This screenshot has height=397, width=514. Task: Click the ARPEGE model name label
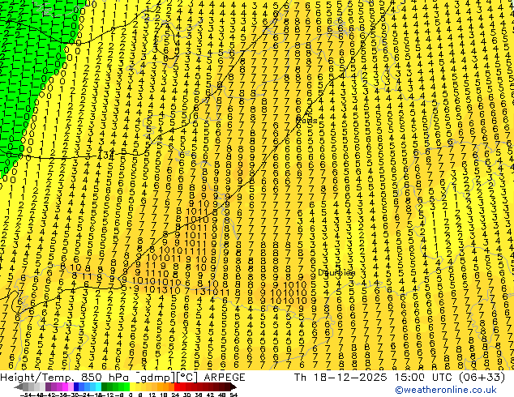(225, 377)
